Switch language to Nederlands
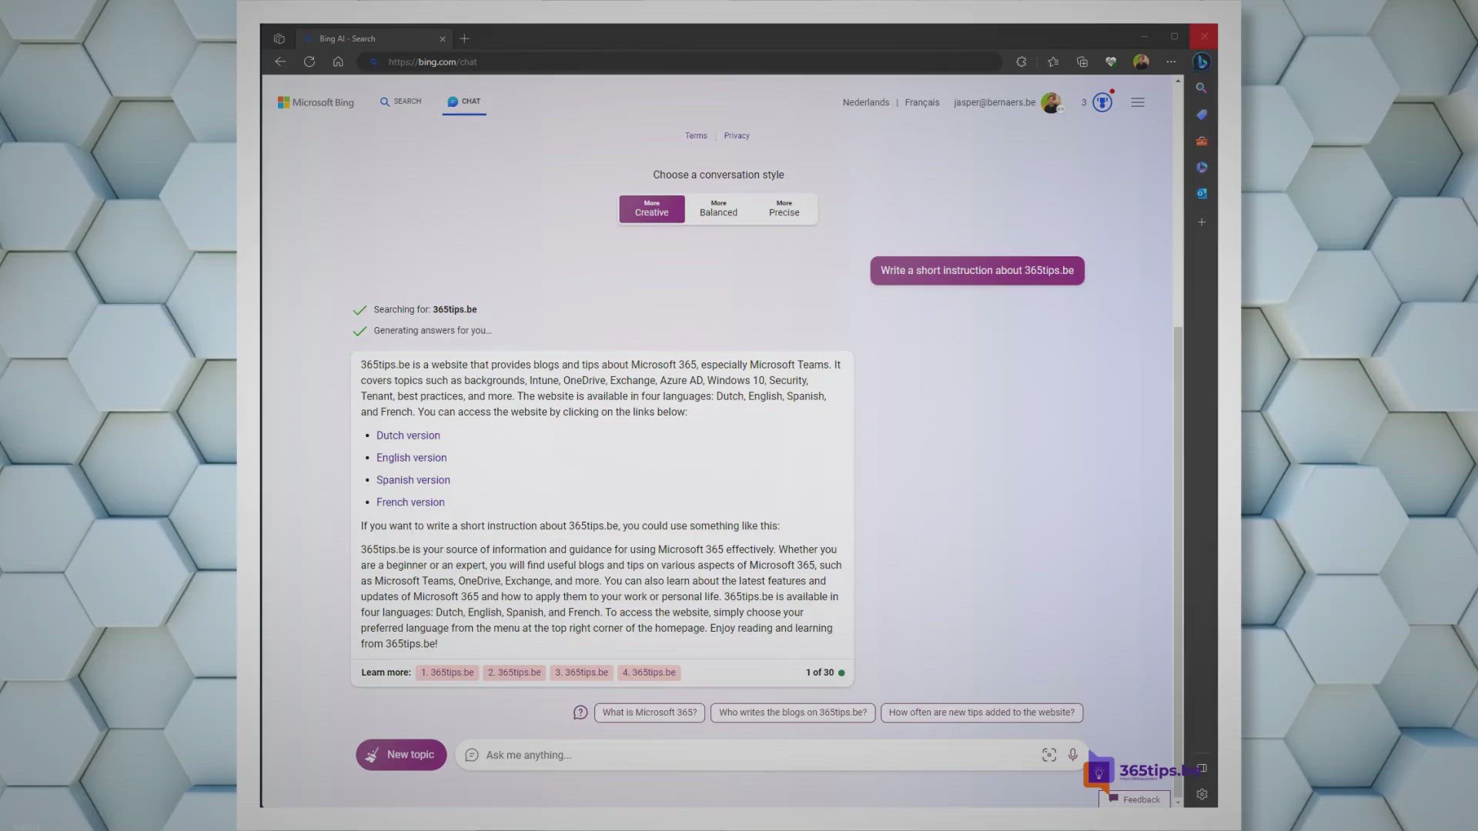The width and height of the screenshot is (1478, 831). [865, 102]
